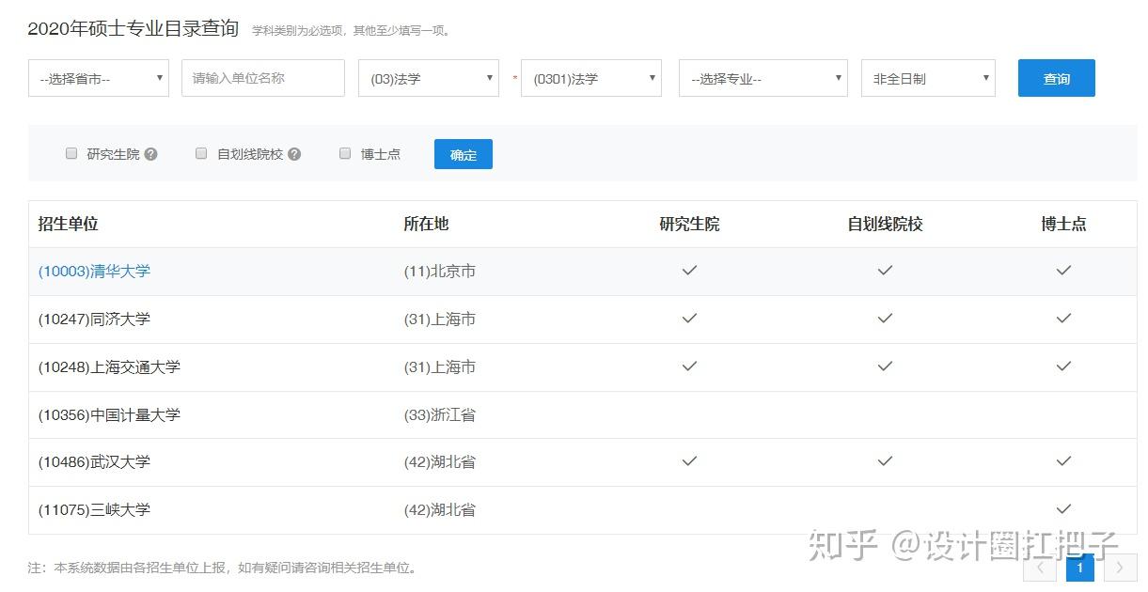This screenshot has height=592, width=1148.
Task: Click the 确定 confirm button
Action: point(464,155)
